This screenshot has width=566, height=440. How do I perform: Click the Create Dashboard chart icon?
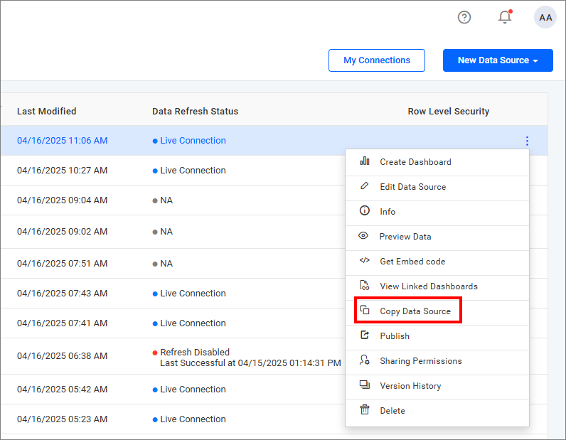(x=365, y=161)
